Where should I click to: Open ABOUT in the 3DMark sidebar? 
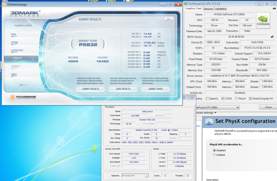[x=14, y=75]
